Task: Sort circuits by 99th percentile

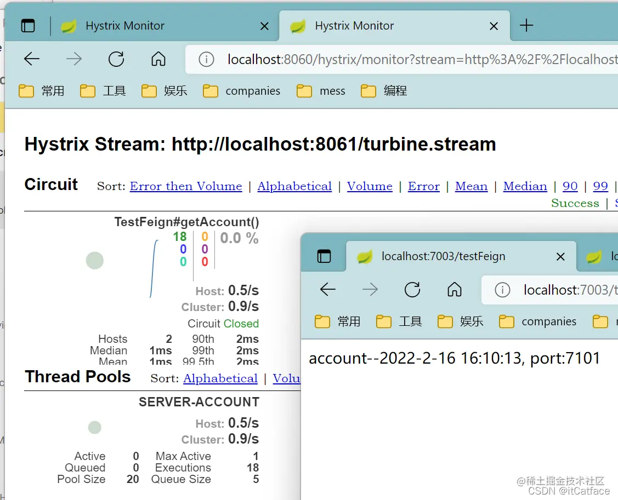Action: point(600,186)
